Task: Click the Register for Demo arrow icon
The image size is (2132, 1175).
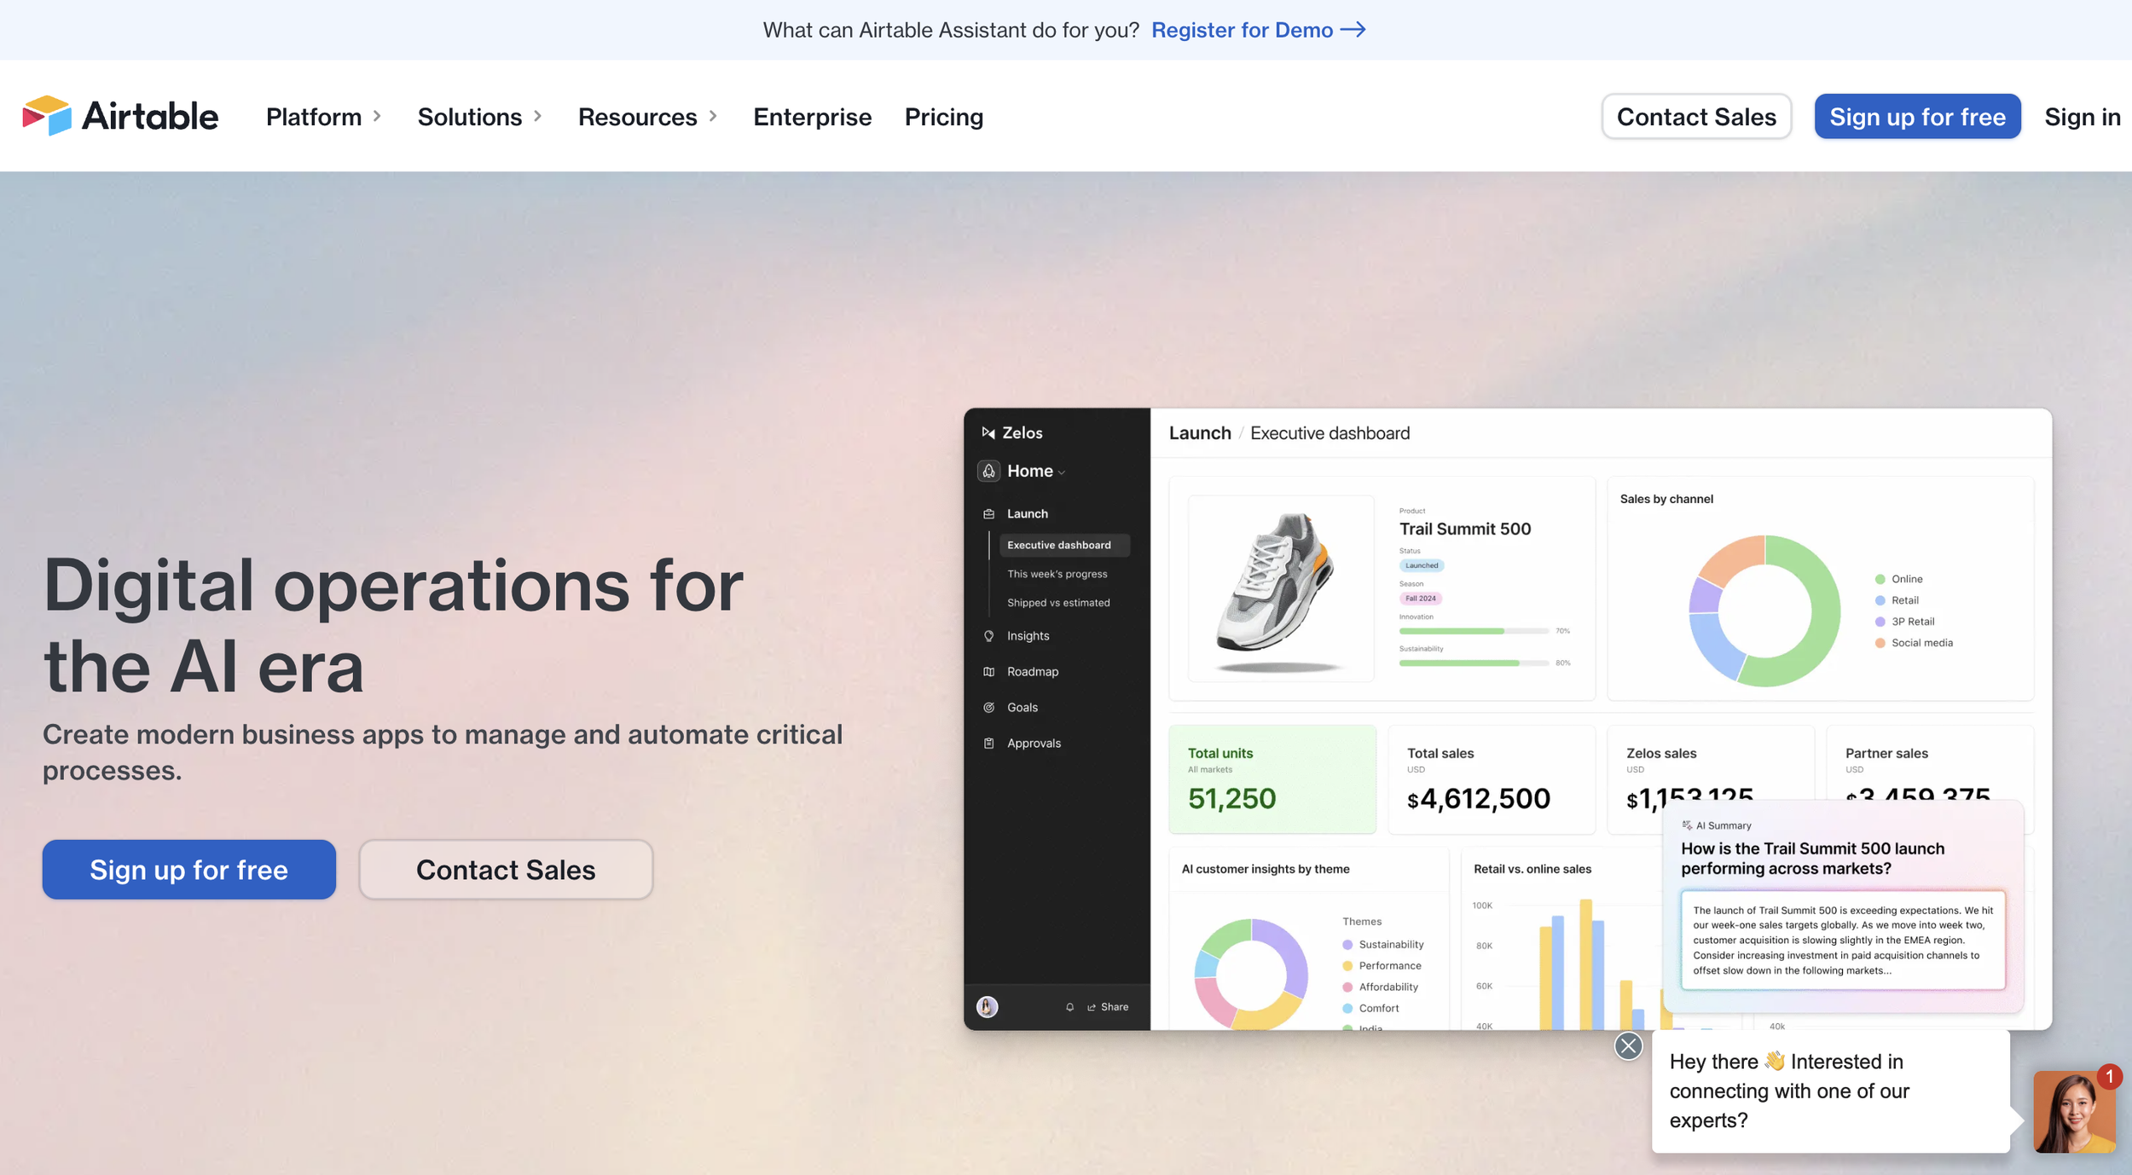Action: (x=1353, y=30)
